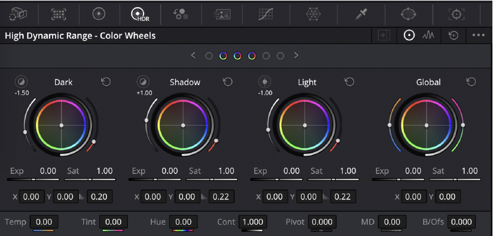493x236 pixels.
Task: Open the Color Warper palette
Action: [313, 14]
